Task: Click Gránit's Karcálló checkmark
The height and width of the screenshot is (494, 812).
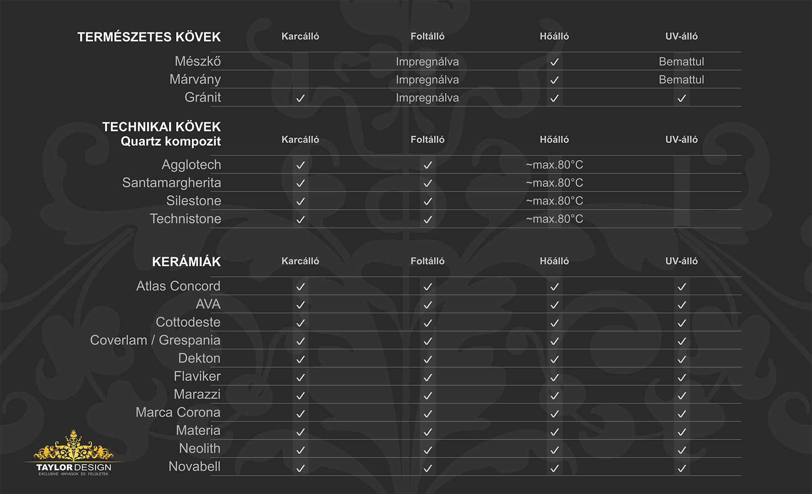Action: pos(300,98)
